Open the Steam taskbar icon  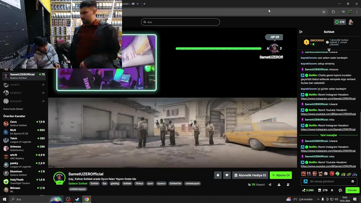pyautogui.click(x=77, y=199)
